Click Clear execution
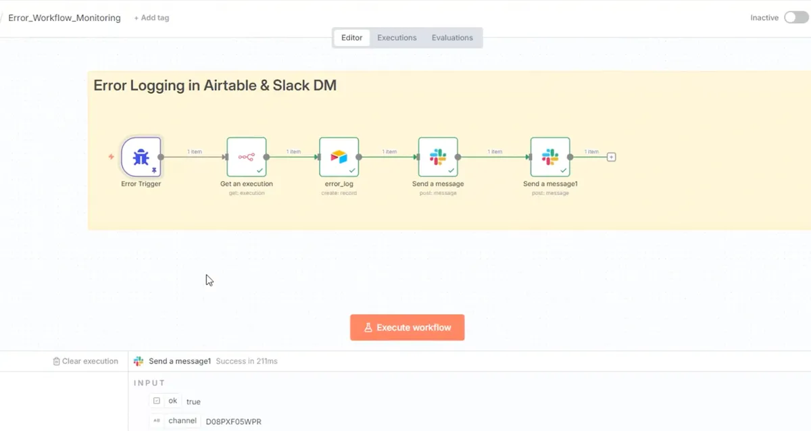This screenshot has width=811, height=431. coord(85,361)
